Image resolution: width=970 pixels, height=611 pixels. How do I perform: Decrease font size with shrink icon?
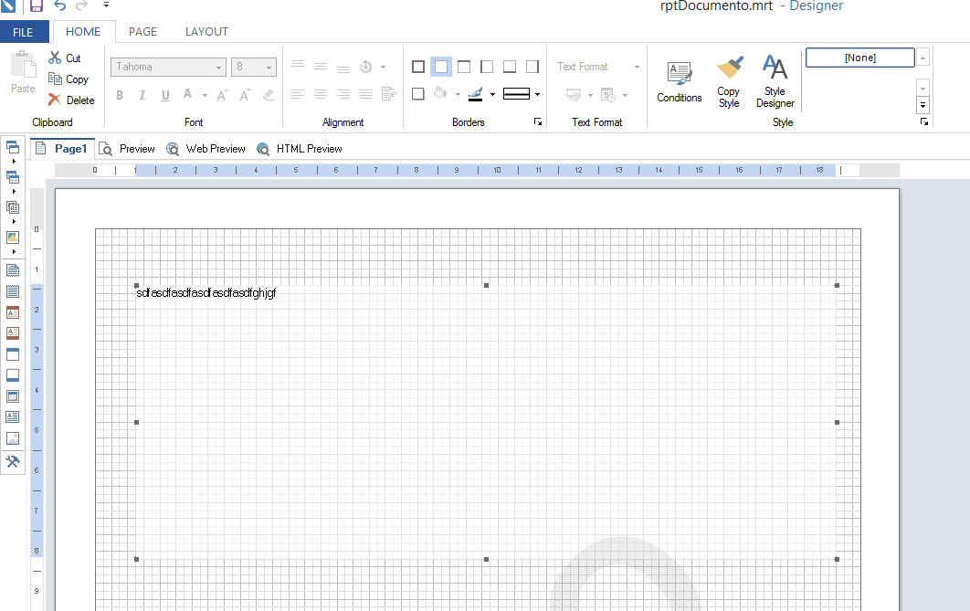click(x=245, y=95)
